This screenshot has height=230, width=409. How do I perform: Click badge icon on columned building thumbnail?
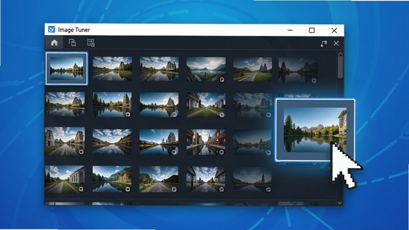(81, 189)
